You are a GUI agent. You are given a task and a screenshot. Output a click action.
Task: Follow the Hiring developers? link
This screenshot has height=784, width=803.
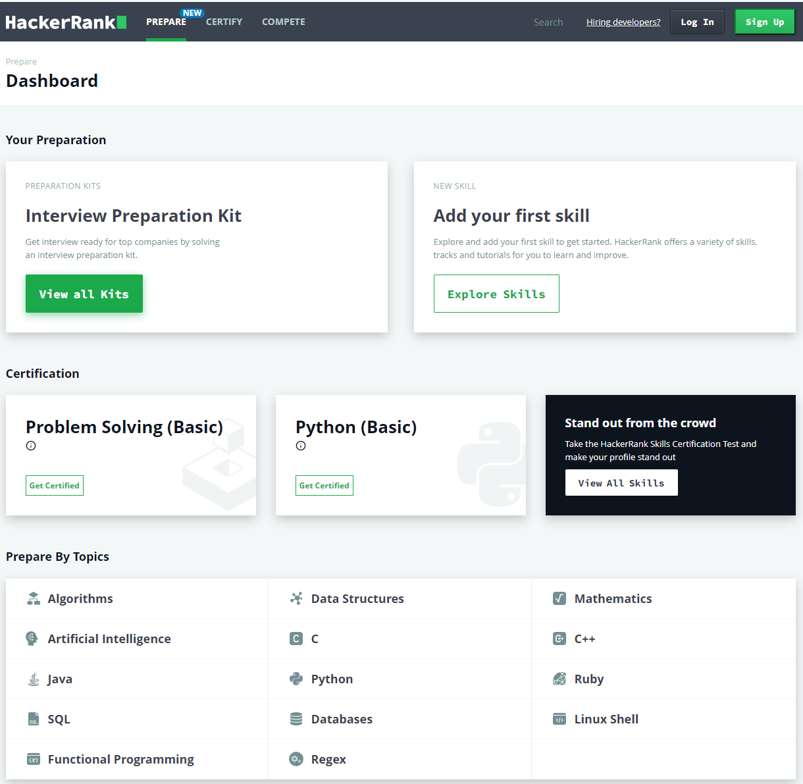point(623,22)
